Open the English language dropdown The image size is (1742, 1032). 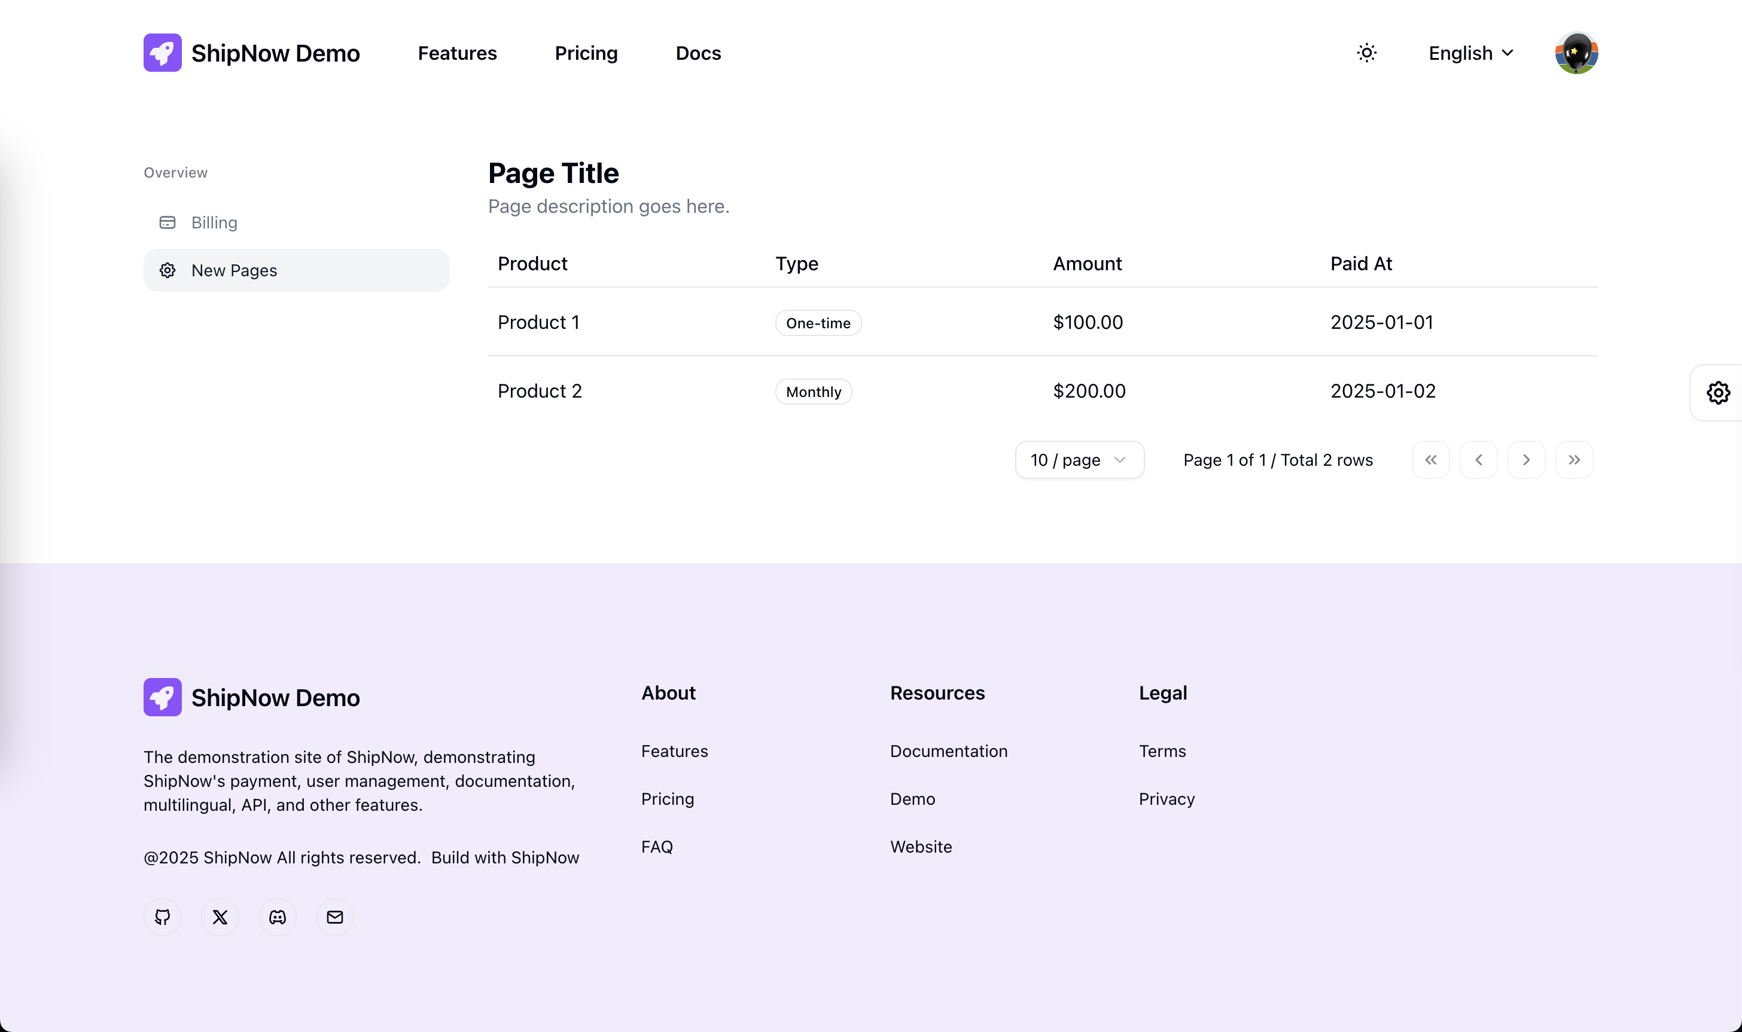click(1470, 53)
